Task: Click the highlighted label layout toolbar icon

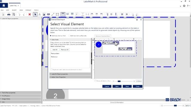Action: (63, 14)
